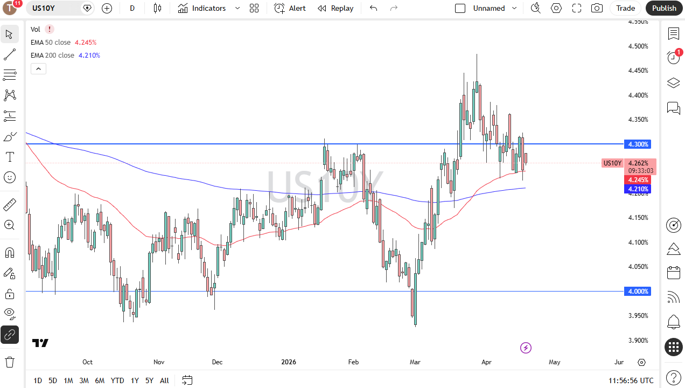Select the text annotation tool

[x=10, y=157]
